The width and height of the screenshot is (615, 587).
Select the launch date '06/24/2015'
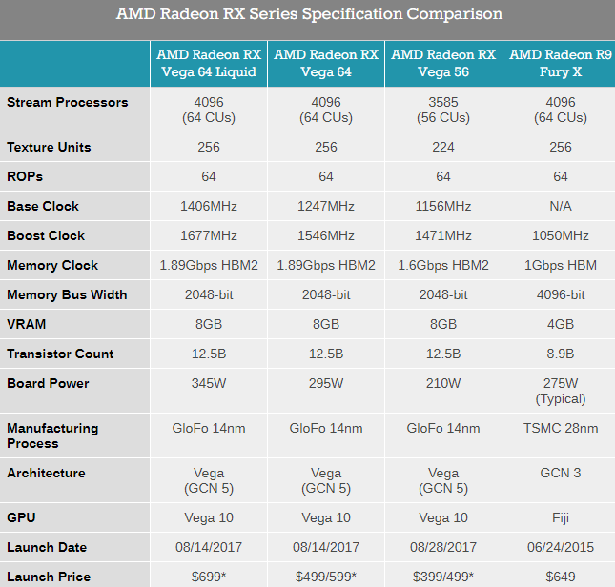pyautogui.click(x=561, y=547)
